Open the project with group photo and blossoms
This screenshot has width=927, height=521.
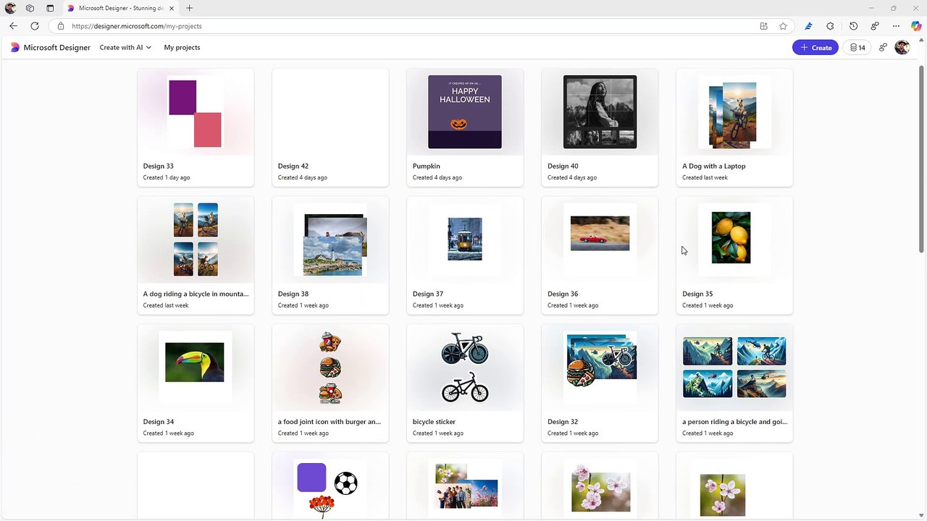(x=465, y=486)
